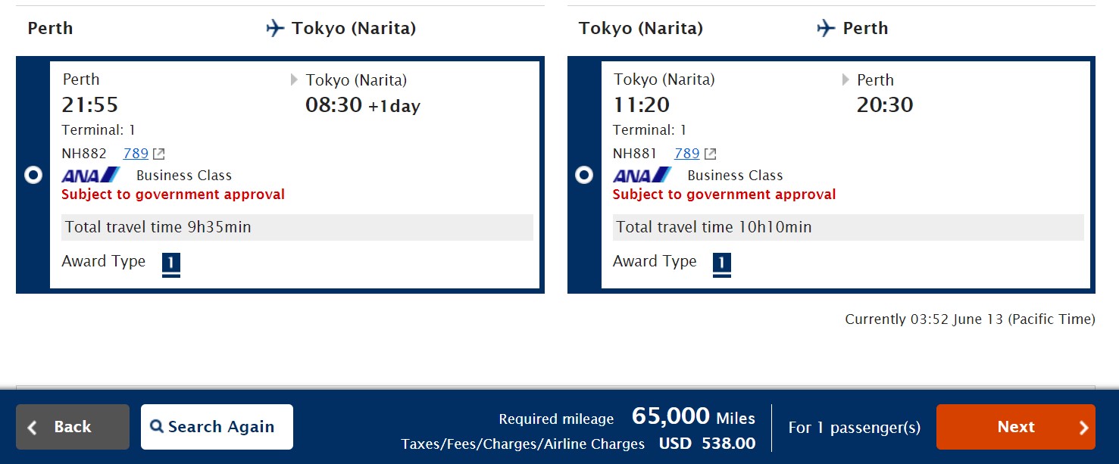Proceed with the orange Next button
Viewport: 1119px width, 464px height.
pyautogui.click(x=1015, y=427)
